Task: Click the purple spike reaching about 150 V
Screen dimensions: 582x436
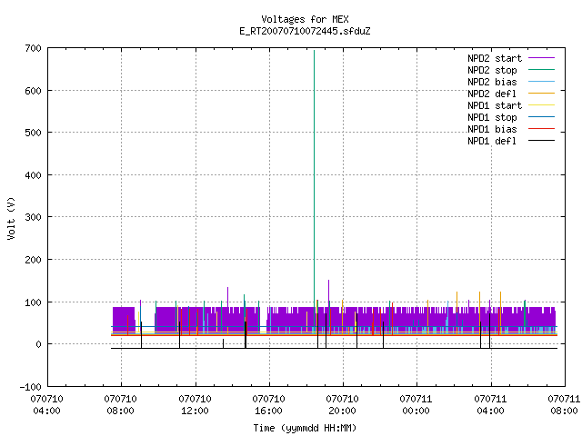Action: [x=328, y=292]
